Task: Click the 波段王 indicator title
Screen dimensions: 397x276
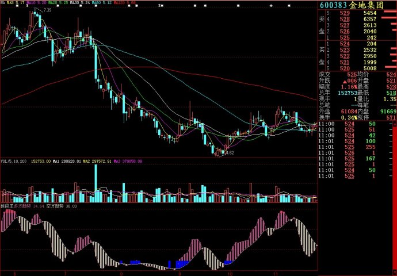Action: 6,206
